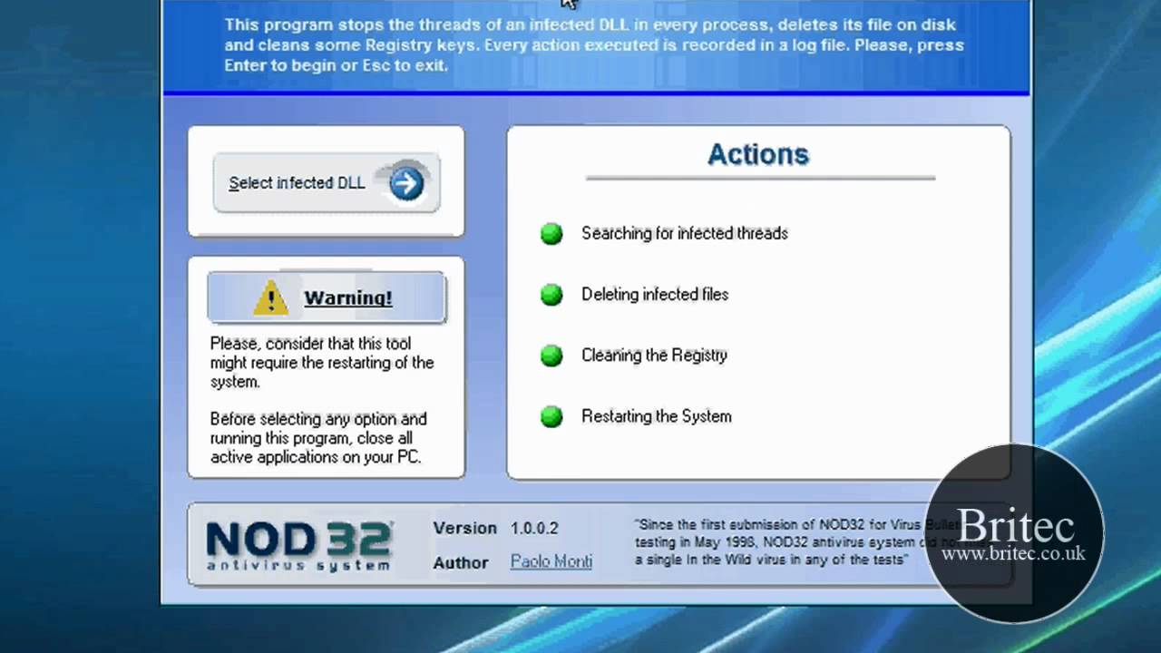Click green indicator beside Searching for infected threads
This screenshot has height=653, width=1161.
[551, 234]
